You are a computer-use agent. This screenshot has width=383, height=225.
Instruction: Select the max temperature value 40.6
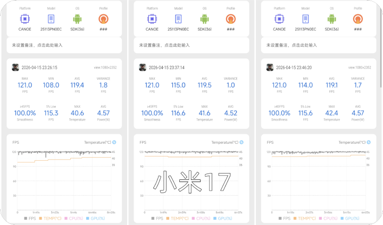(77, 113)
